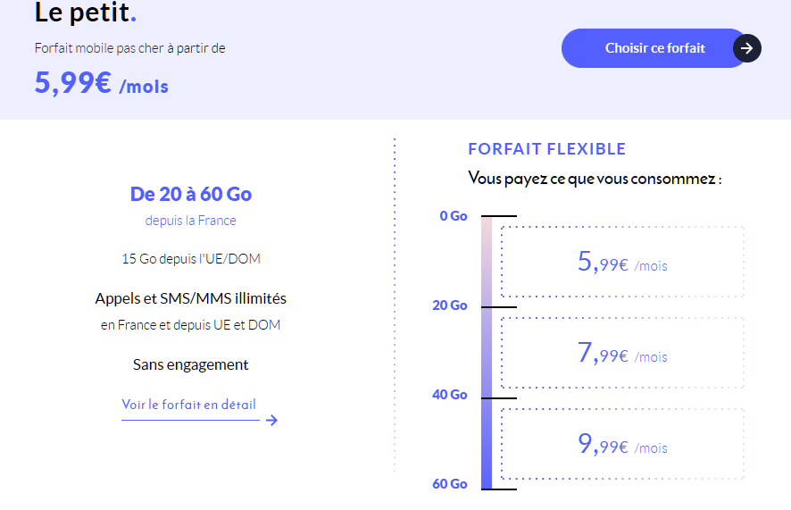Image resolution: width=791 pixels, height=510 pixels.
Task: Click the "20 Go" scale marker
Action: pos(450,305)
